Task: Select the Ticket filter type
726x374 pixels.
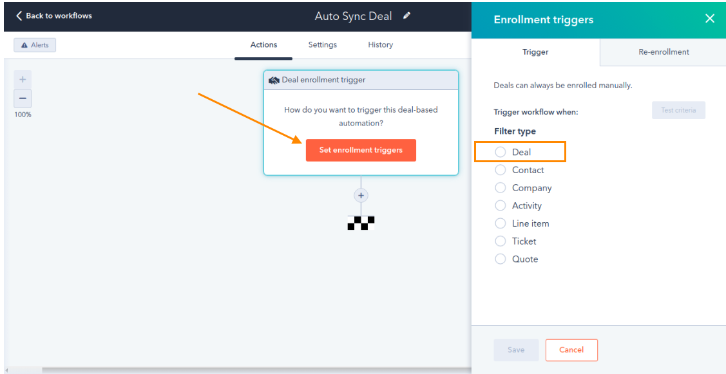Action: click(x=501, y=241)
